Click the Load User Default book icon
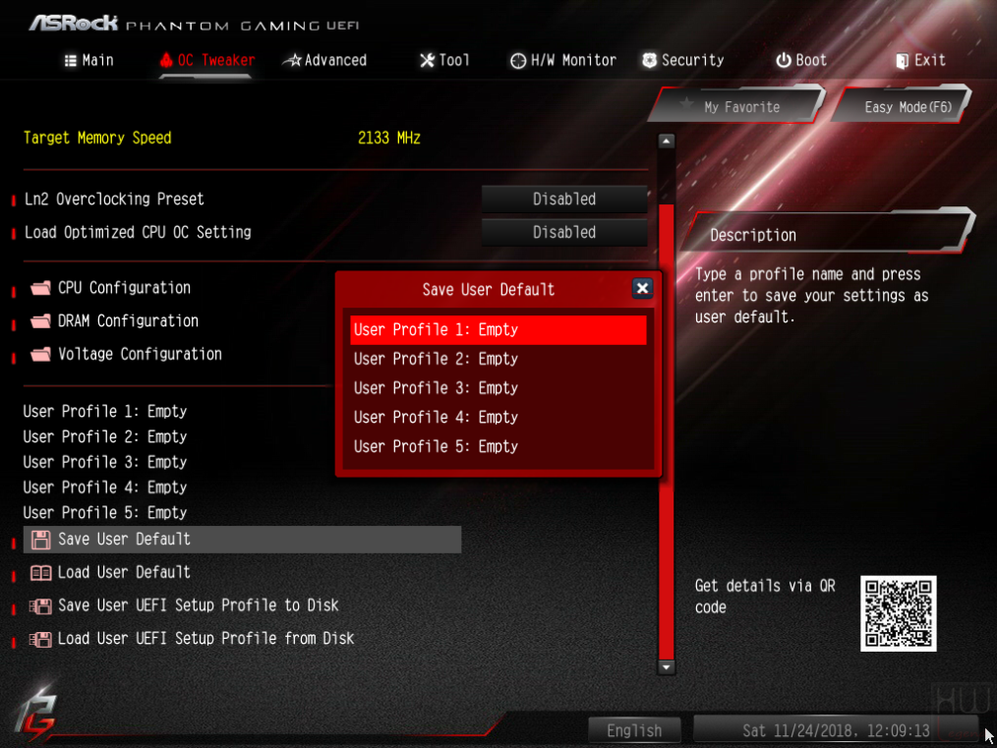This screenshot has height=748, width=997. 40,573
